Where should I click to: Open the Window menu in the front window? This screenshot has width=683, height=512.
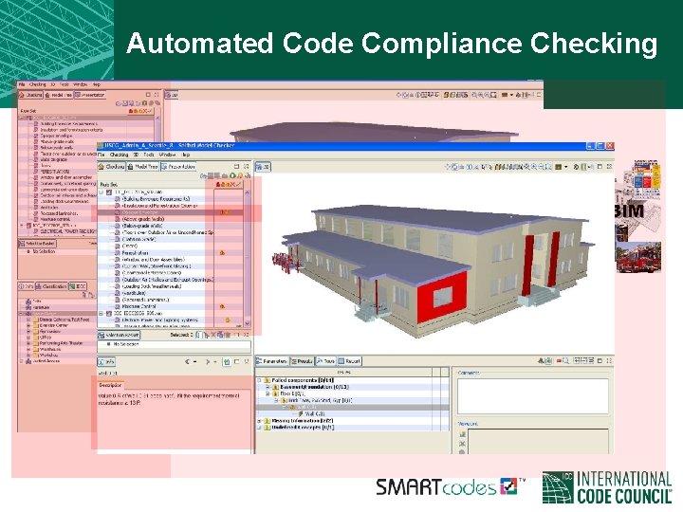coord(167,155)
